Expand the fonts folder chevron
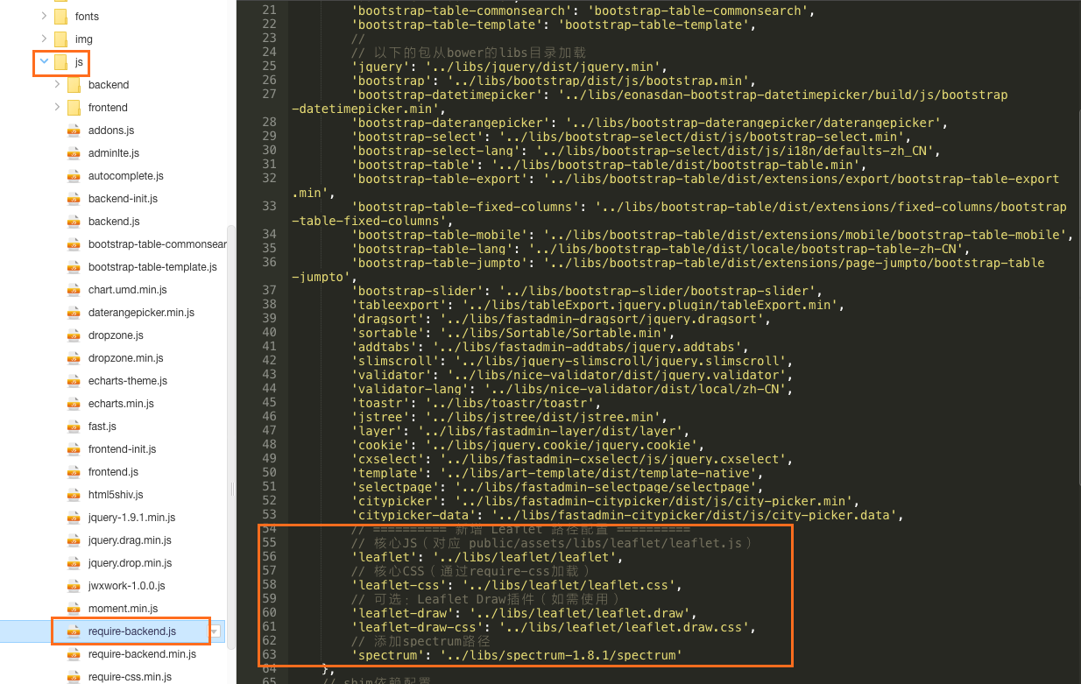Viewport: 1081px width, 684px height. (44, 16)
